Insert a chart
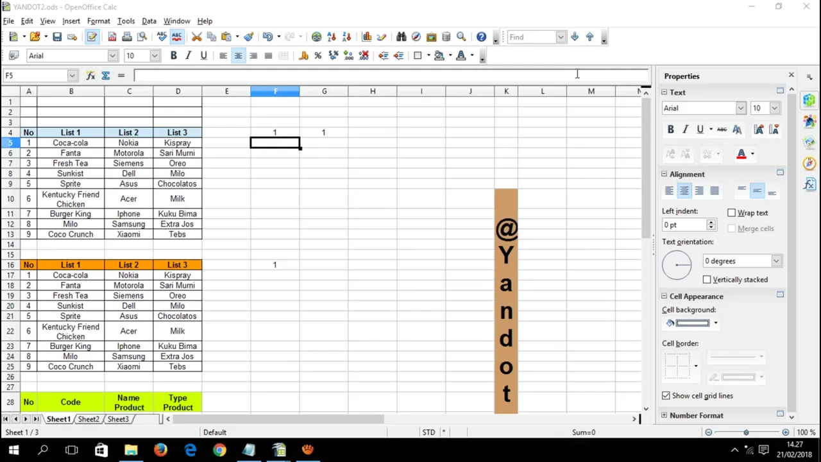This screenshot has width=821, height=462. pyautogui.click(x=366, y=37)
